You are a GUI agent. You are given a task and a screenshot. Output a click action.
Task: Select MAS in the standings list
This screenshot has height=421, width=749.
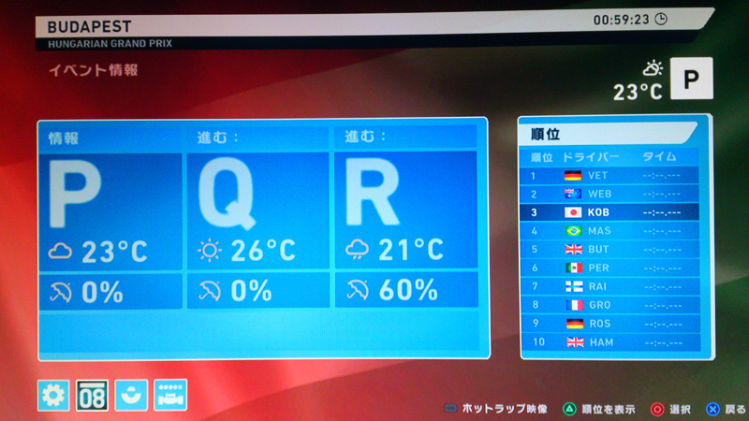click(x=609, y=231)
